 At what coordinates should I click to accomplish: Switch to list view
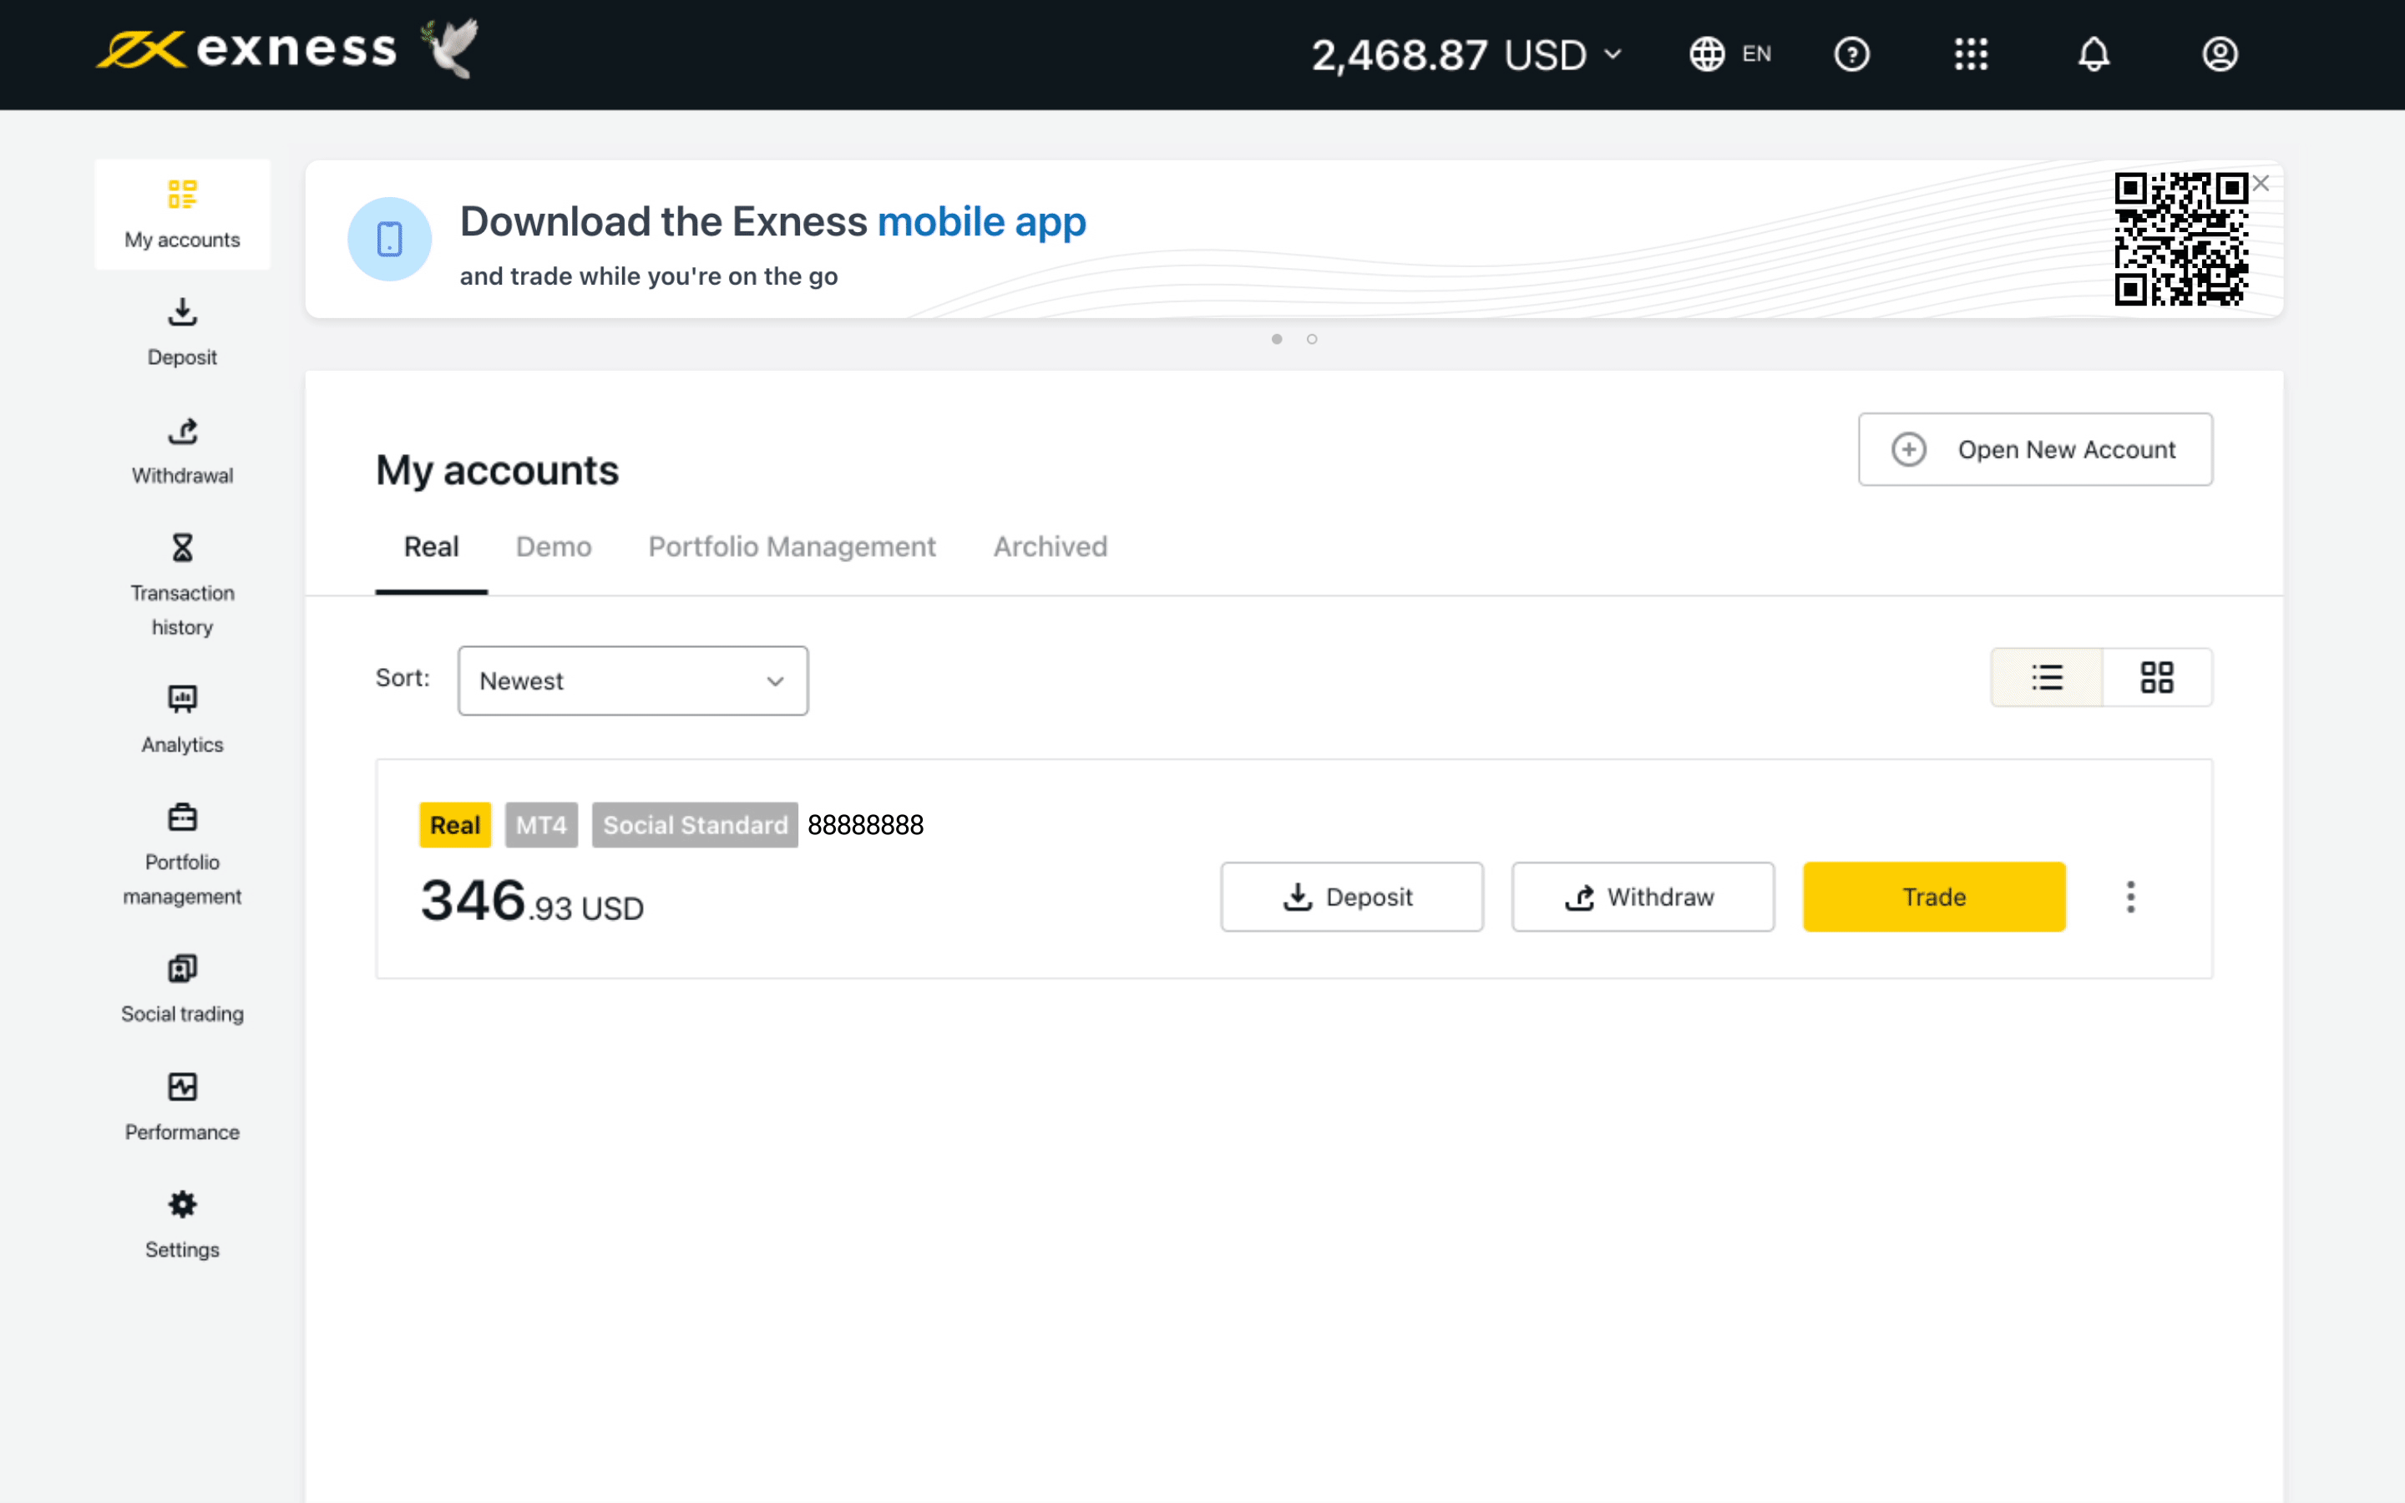point(2048,678)
